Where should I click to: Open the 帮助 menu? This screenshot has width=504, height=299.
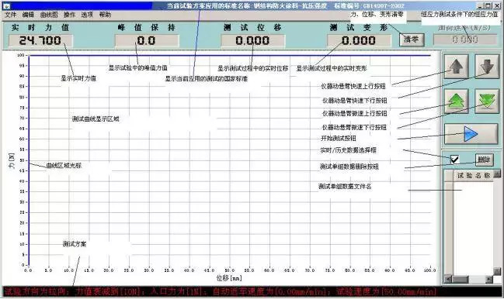tap(105, 15)
